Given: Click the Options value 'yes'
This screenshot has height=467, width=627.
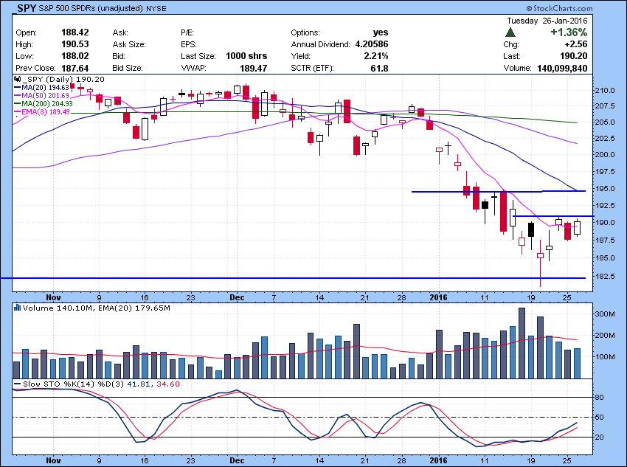Looking at the screenshot, I should point(381,32).
